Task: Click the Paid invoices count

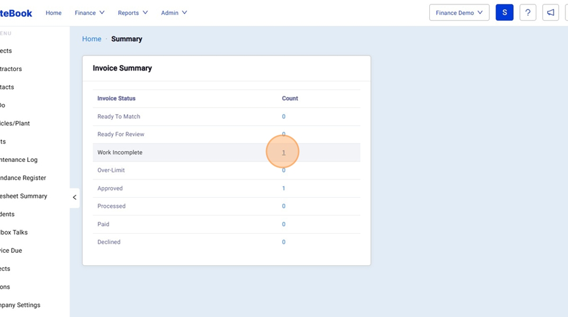Action: (x=283, y=224)
